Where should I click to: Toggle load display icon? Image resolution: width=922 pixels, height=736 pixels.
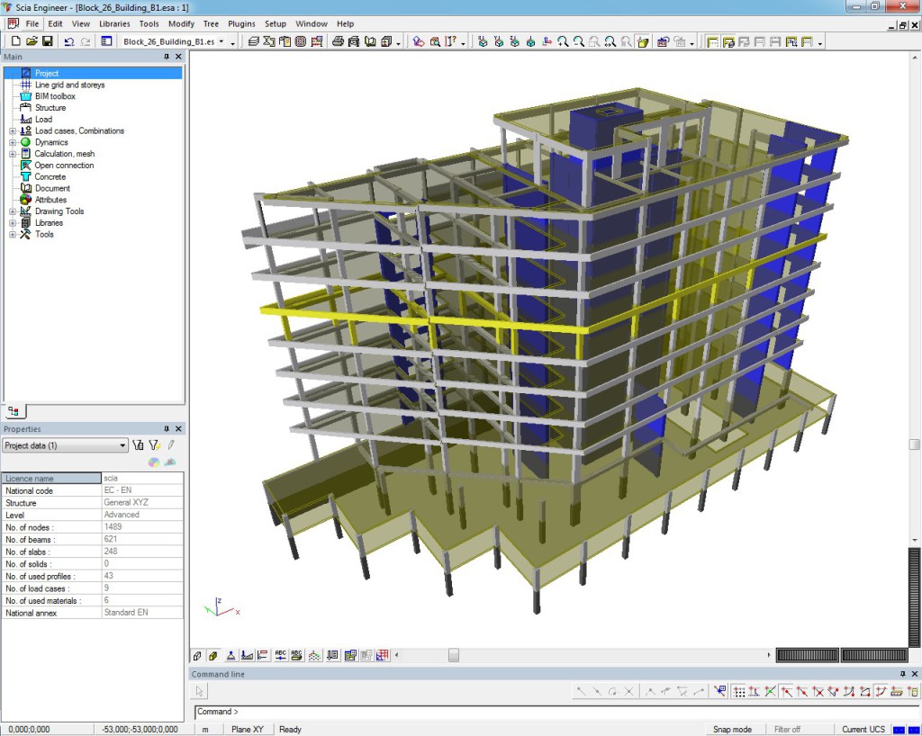[x=247, y=656]
